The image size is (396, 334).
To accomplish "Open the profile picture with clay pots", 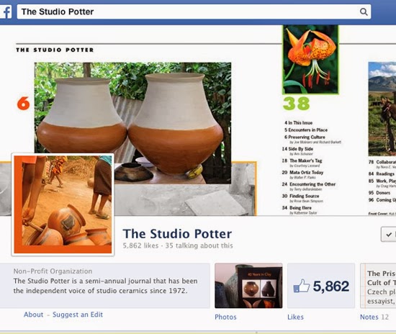I will click(63, 204).
